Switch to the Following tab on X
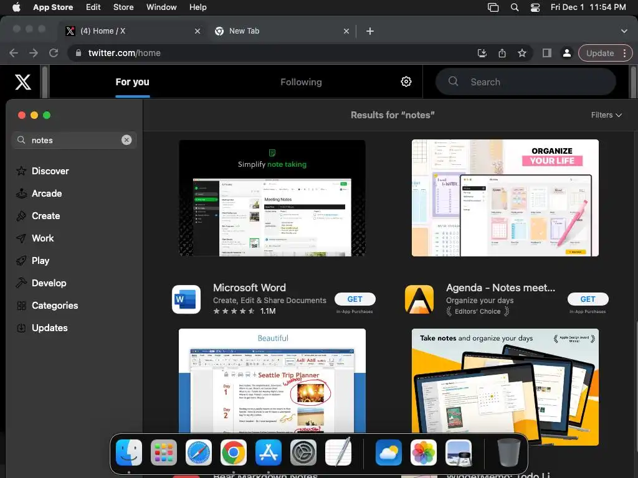The image size is (638, 478). 301,82
